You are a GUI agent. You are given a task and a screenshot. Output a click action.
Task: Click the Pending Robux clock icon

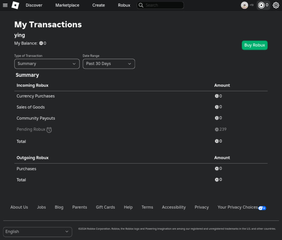(x=49, y=130)
